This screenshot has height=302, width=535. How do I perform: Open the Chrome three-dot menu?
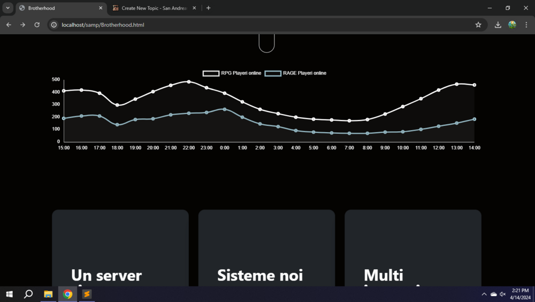point(526,25)
